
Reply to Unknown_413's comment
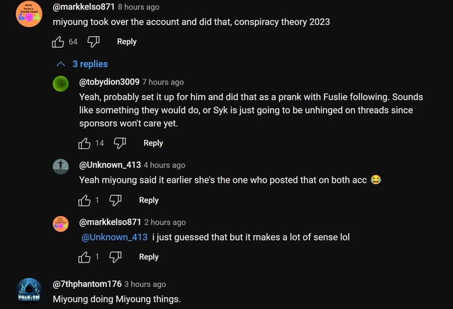[x=148, y=200]
